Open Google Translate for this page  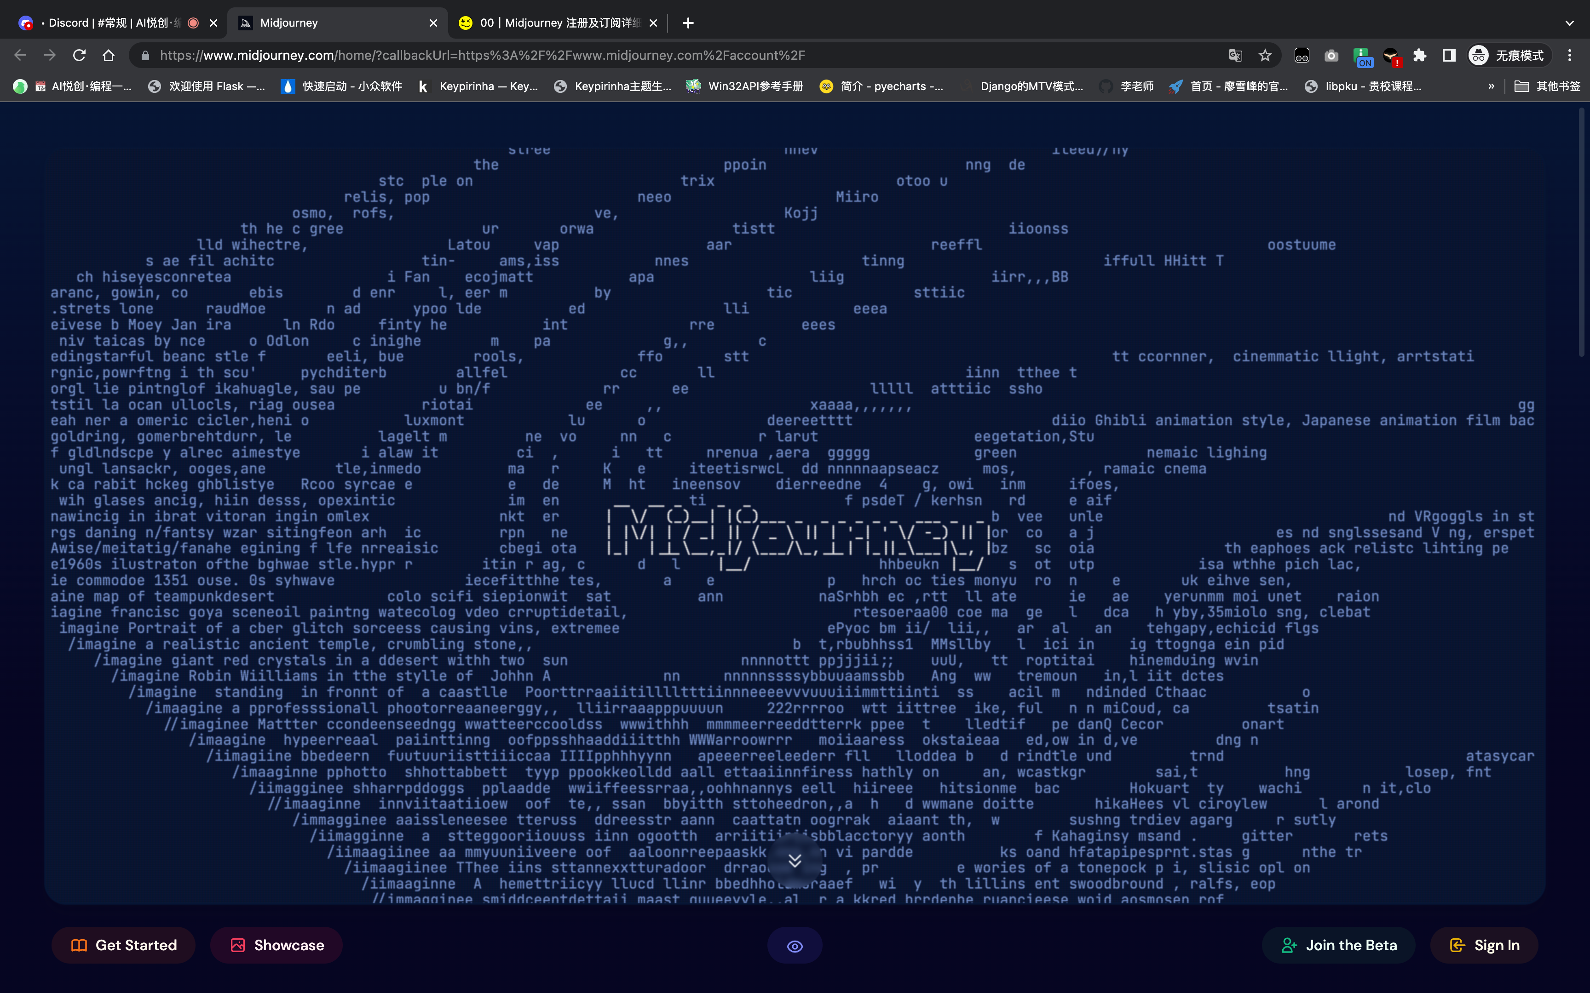(1235, 55)
